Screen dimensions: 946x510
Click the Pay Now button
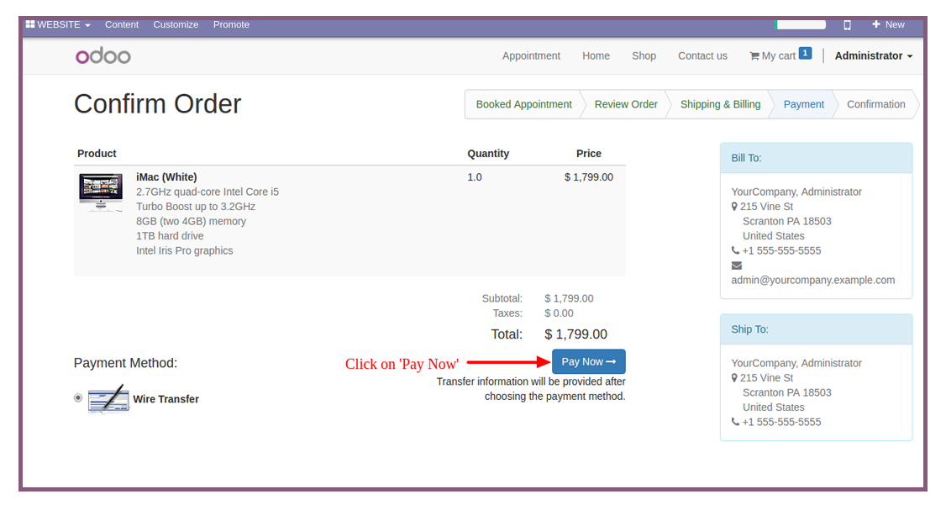coord(589,361)
